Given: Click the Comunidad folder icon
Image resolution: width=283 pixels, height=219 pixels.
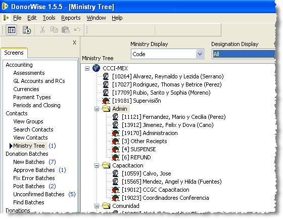Looking at the screenshot, I should tap(106, 206).
